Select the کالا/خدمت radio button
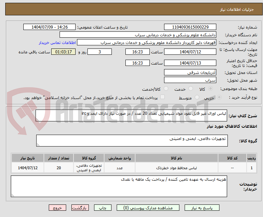The width and height of the screenshot is (263, 217). coord(166,89)
